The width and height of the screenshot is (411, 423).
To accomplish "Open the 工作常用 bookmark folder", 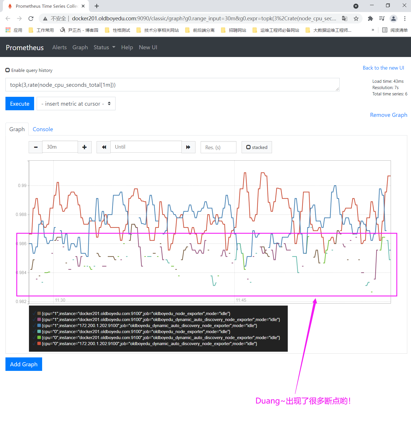I will coord(41,30).
